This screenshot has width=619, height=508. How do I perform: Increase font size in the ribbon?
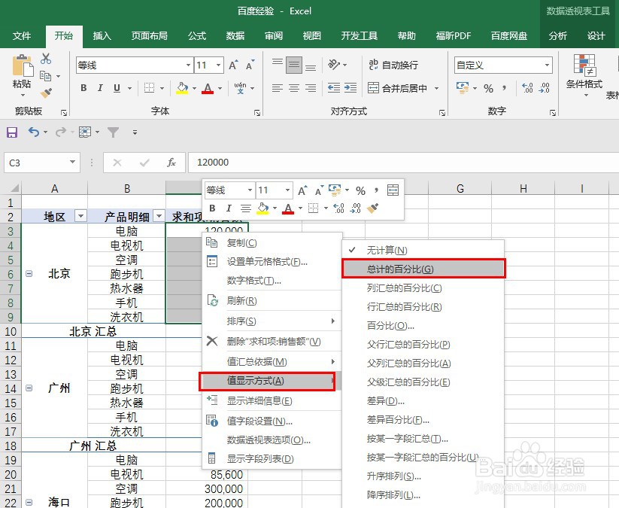[233, 65]
